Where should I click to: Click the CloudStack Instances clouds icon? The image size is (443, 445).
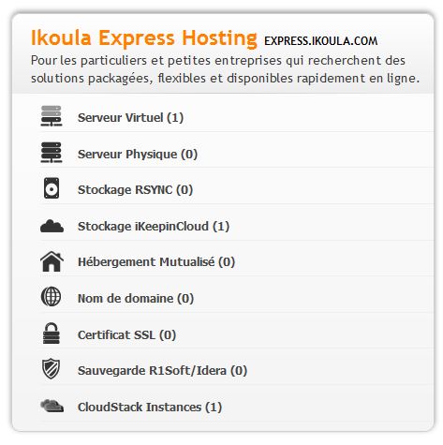(x=52, y=406)
